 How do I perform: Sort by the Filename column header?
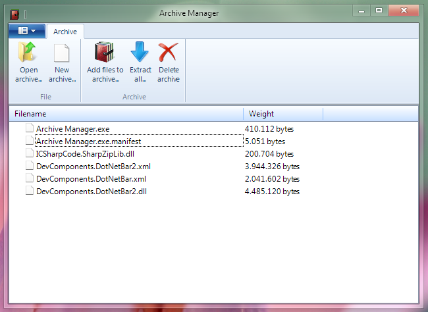126,114
